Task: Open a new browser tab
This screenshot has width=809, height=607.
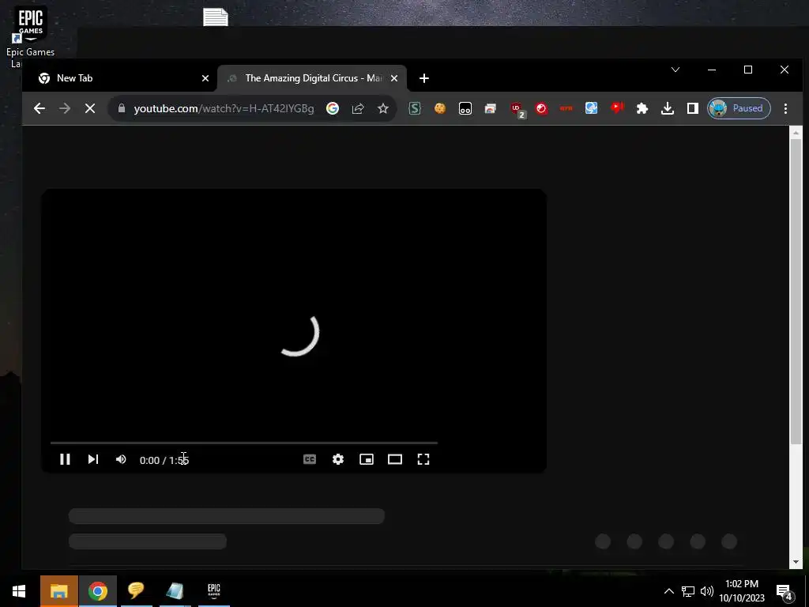Action: pos(424,78)
